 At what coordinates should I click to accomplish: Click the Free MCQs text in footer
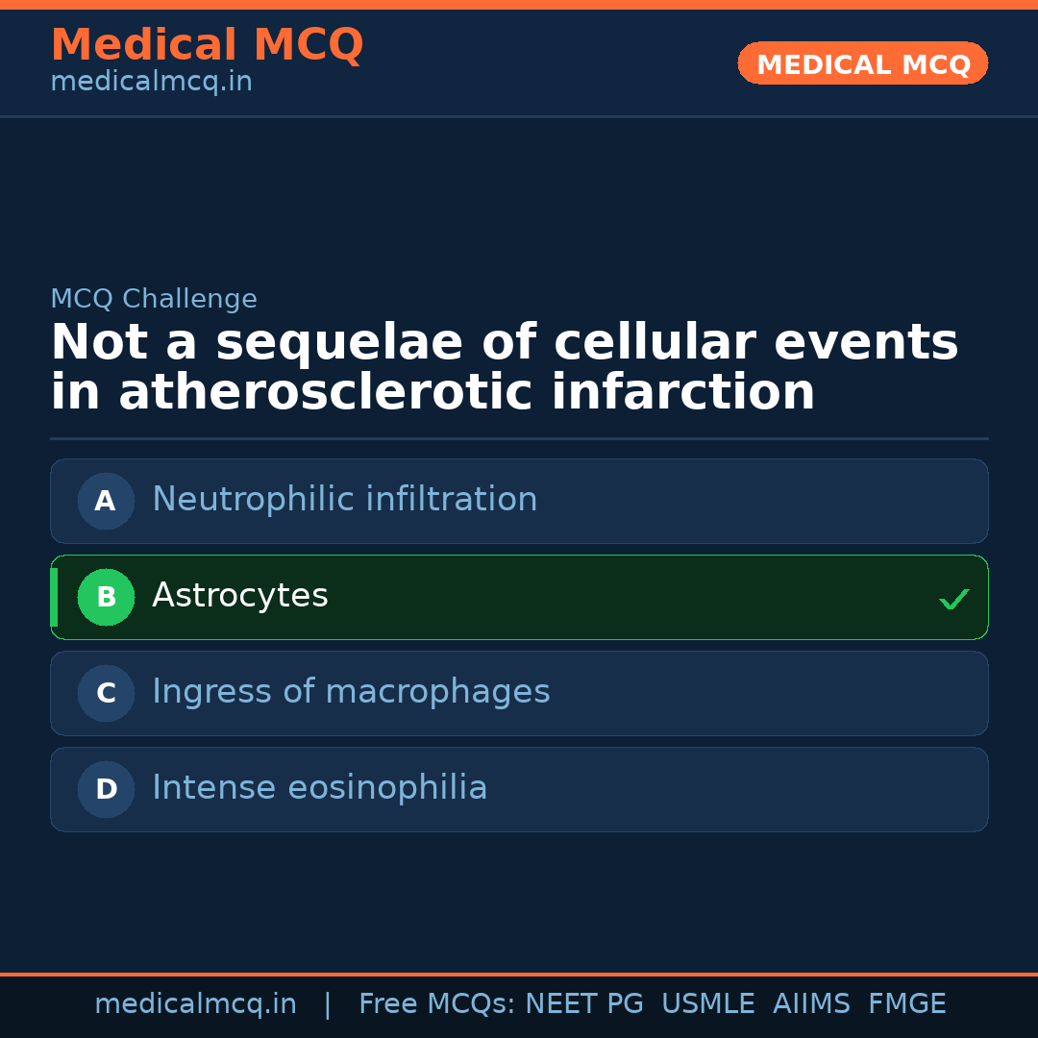coord(436,1004)
